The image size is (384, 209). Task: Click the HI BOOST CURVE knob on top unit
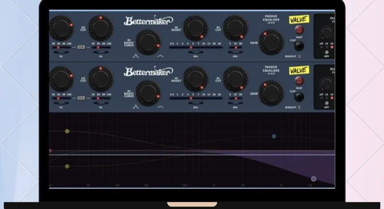point(148,41)
